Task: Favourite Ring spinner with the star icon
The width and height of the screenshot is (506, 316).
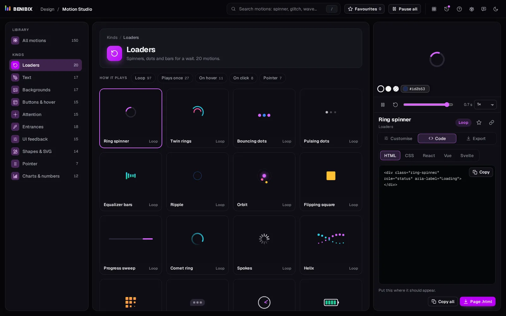Action: [479, 123]
